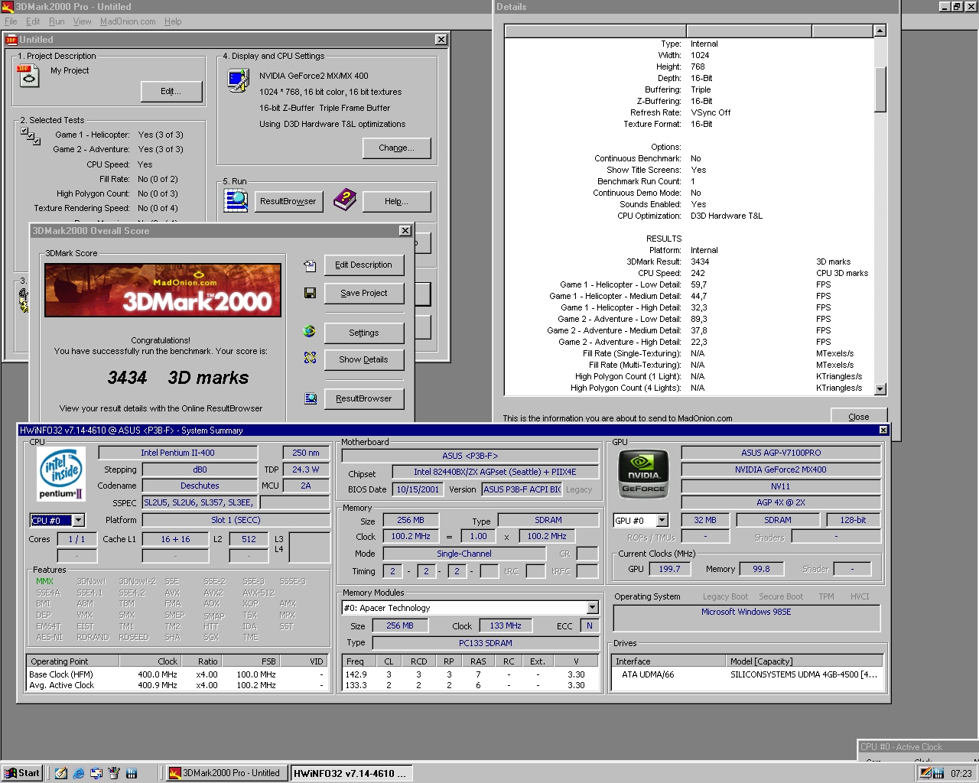Viewport: 979px width, 783px height.
Task: Click the first quick launch icon next to Start
Action: pyautogui.click(x=61, y=773)
